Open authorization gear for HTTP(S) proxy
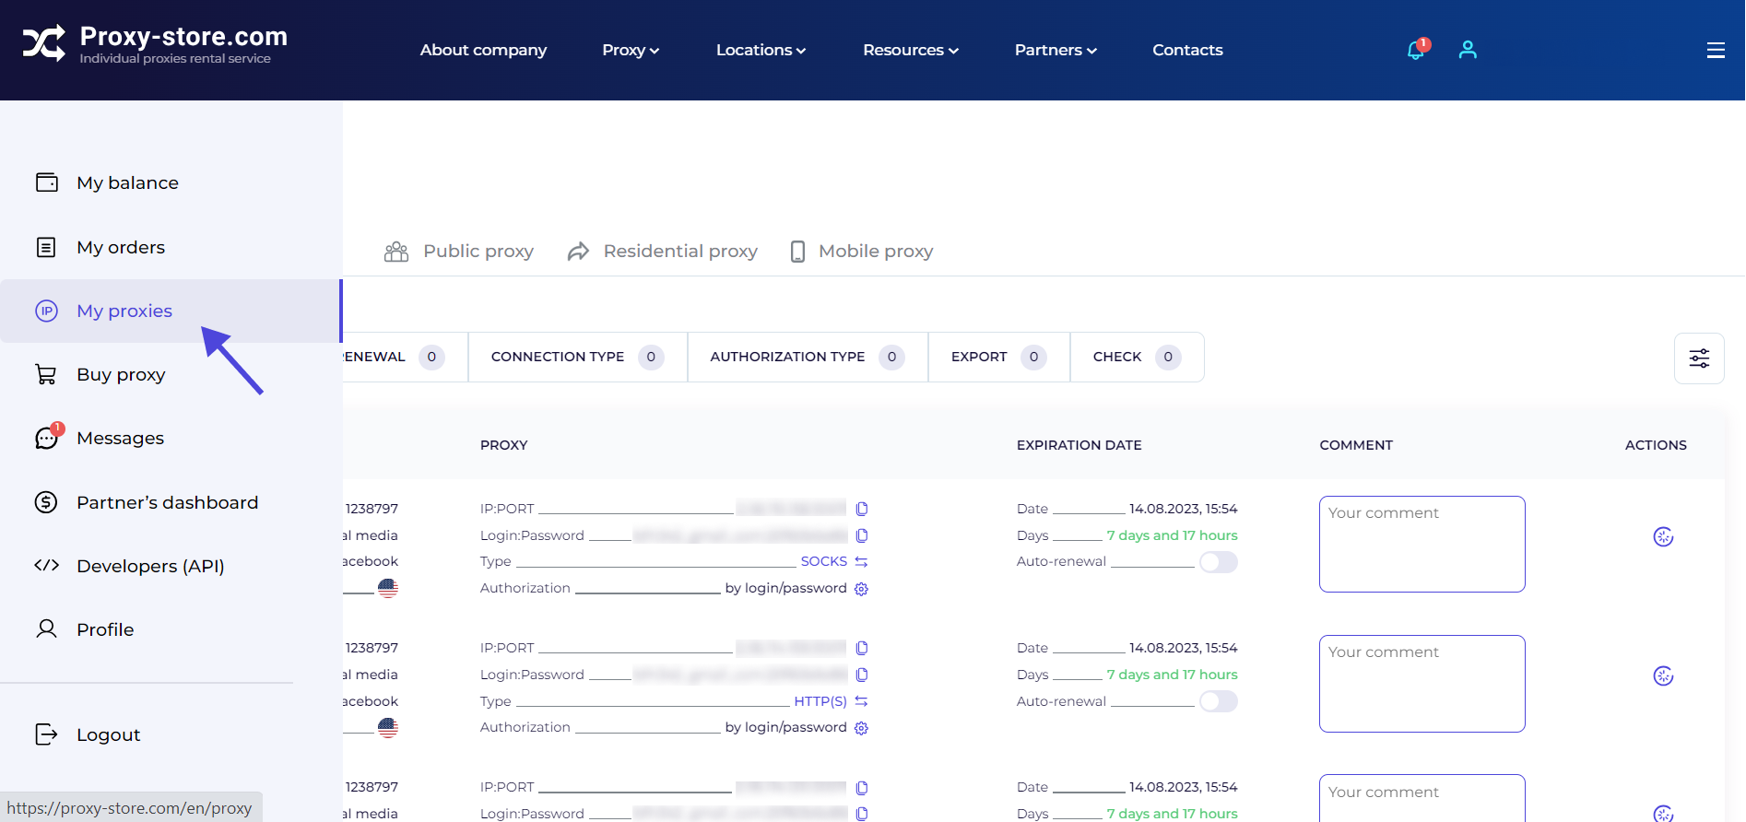The image size is (1746, 822). coord(861,728)
